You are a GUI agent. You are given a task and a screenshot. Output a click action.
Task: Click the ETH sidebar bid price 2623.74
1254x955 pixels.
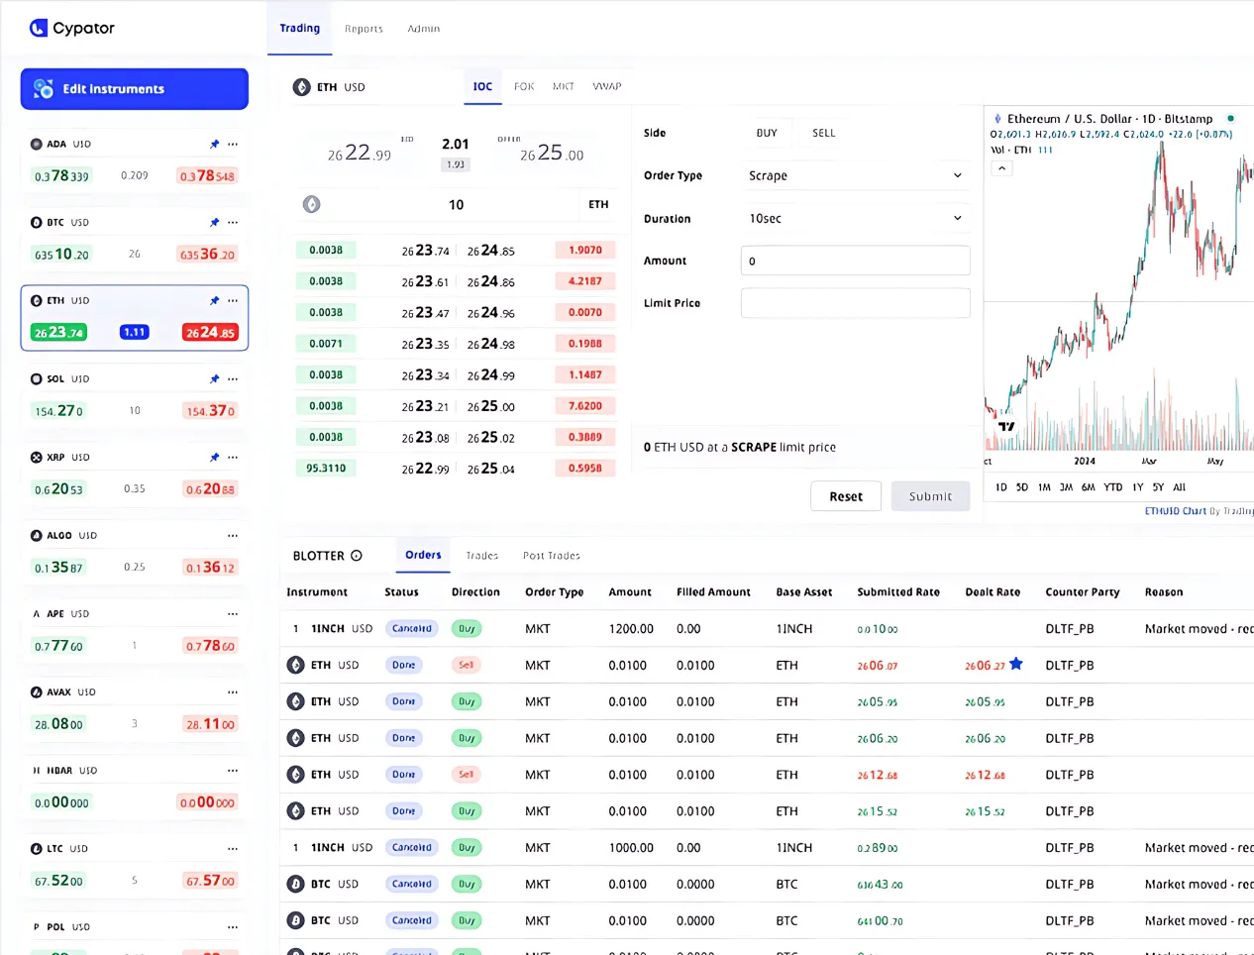click(59, 333)
